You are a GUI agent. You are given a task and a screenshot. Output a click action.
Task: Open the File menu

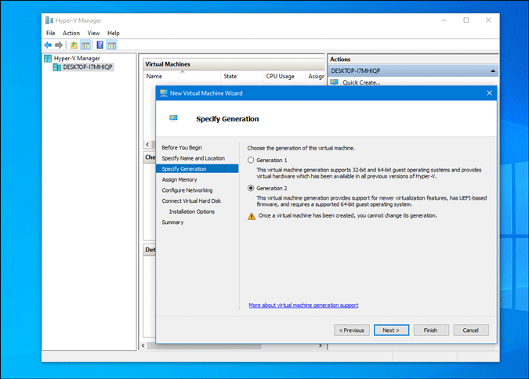[51, 33]
